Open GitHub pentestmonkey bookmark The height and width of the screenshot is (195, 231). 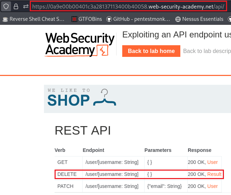[138, 19]
